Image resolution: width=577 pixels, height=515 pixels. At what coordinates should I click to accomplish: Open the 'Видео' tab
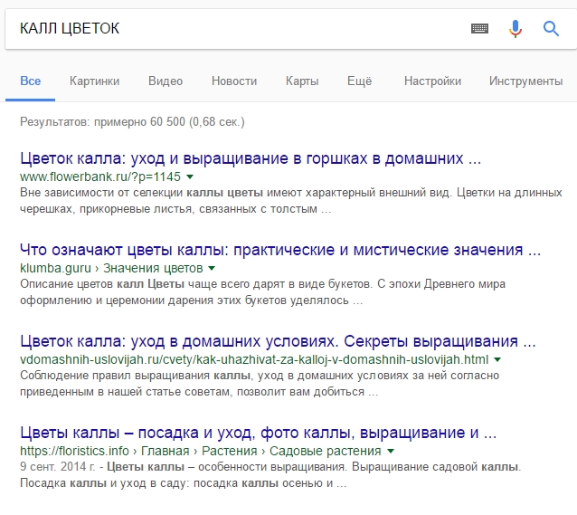(x=166, y=81)
